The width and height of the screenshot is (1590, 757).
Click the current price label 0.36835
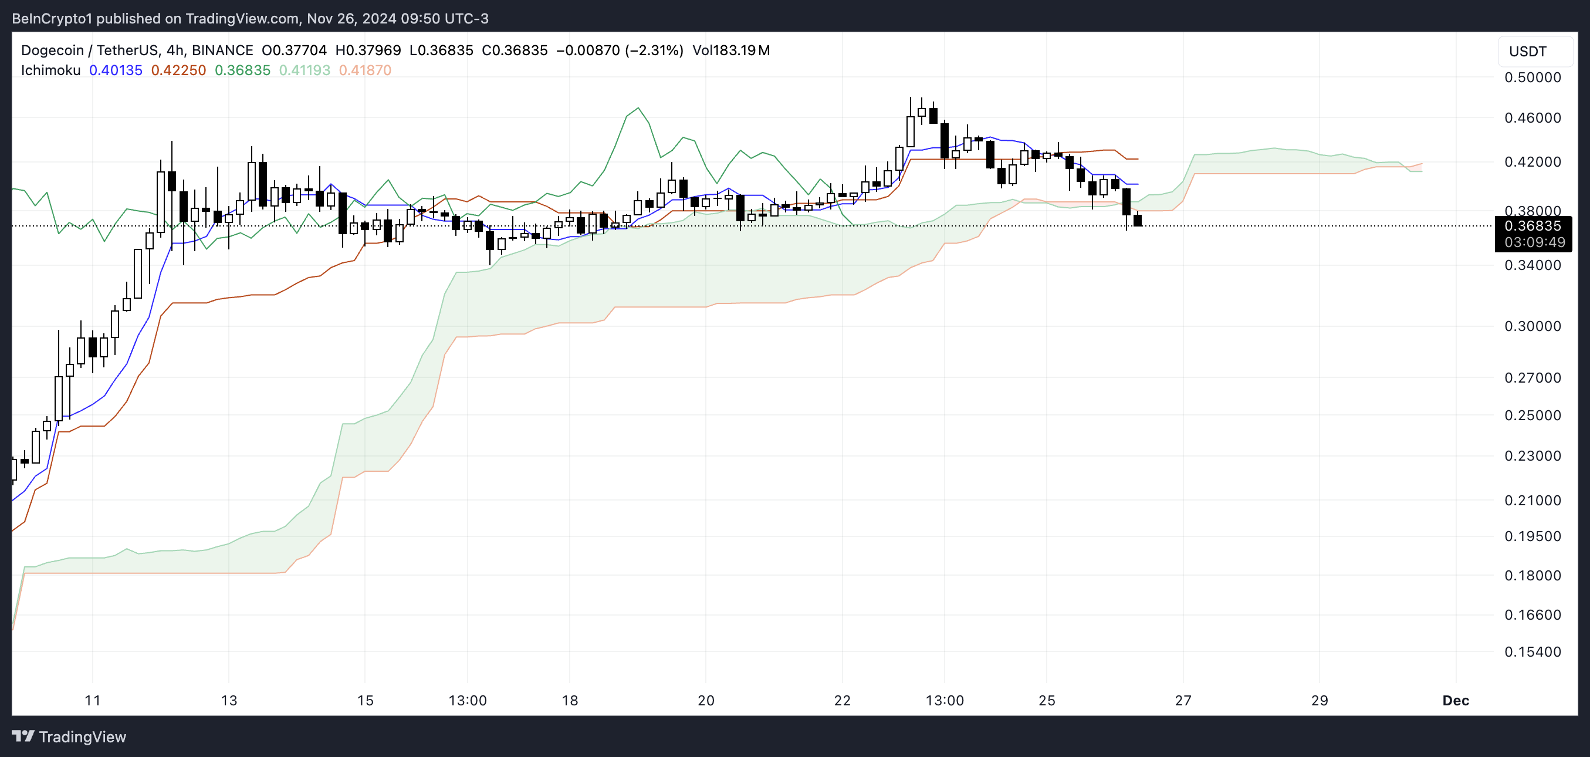(x=1533, y=226)
